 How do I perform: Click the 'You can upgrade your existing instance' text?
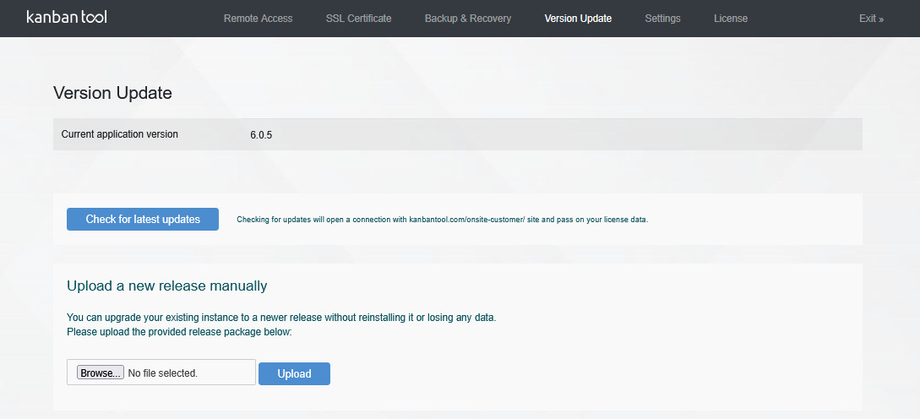click(x=281, y=318)
